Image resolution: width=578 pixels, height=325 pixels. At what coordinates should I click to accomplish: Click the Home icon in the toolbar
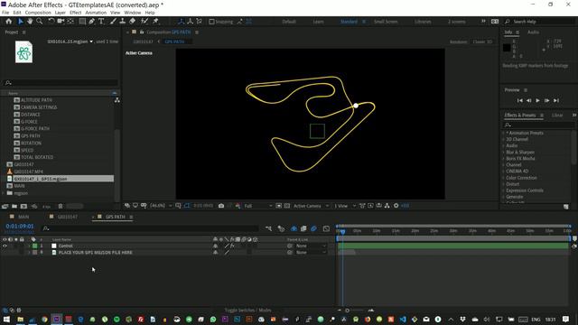(9, 22)
